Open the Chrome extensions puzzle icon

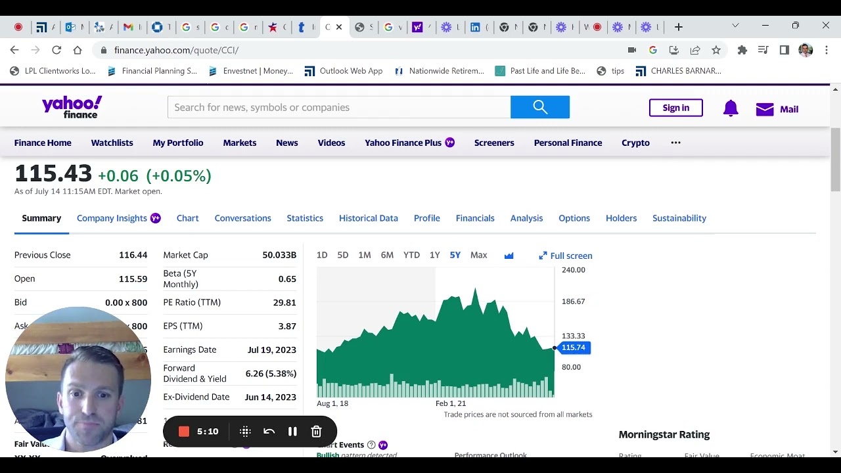(742, 50)
